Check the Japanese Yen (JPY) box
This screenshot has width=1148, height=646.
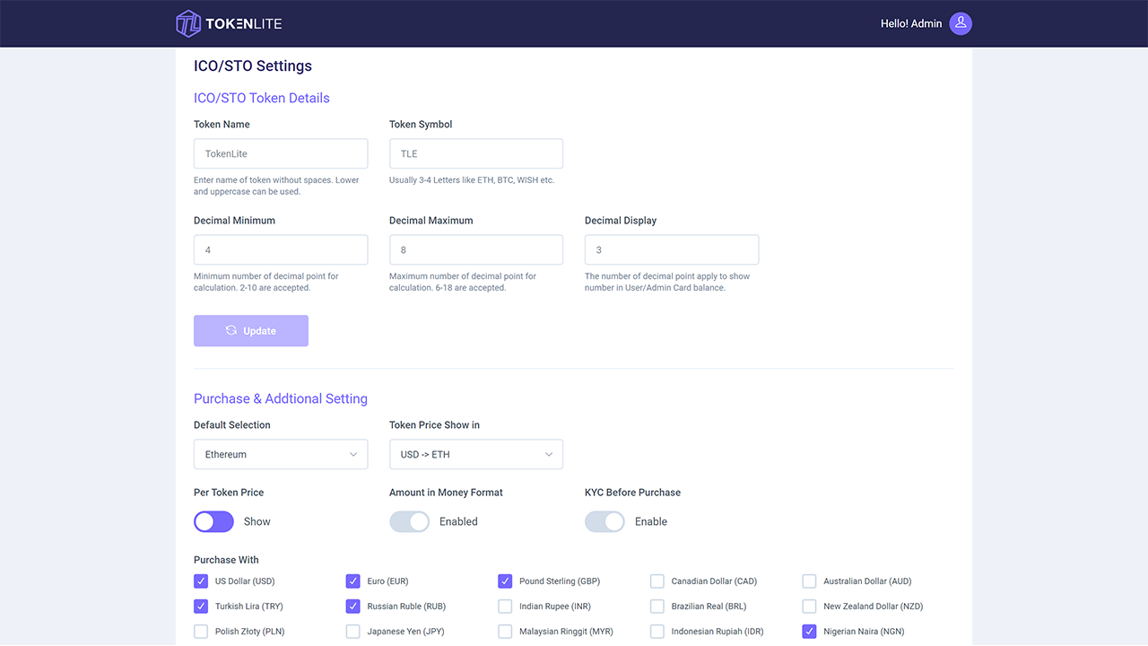(x=352, y=631)
